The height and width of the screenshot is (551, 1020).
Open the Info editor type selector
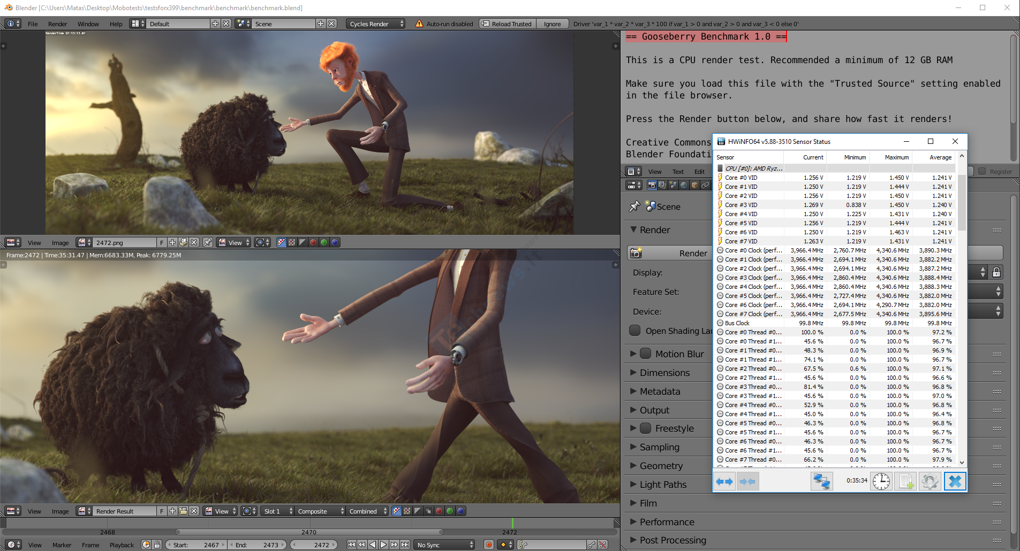[13, 24]
